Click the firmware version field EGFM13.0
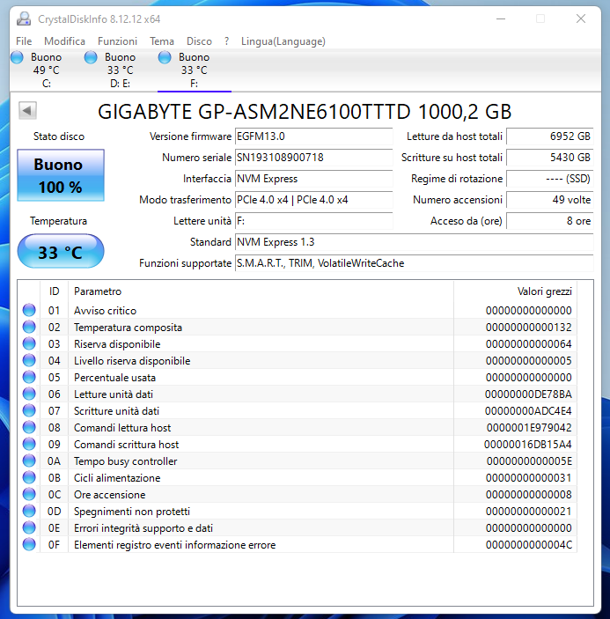 click(313, 136)
